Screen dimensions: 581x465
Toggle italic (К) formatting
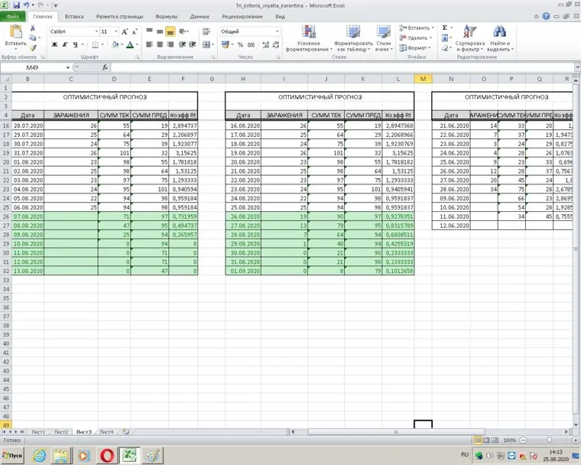tap(65, 44)
